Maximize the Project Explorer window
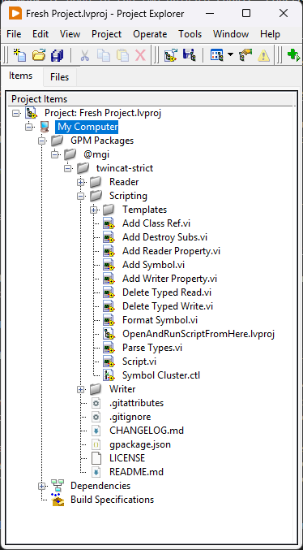 coord(246,14)
